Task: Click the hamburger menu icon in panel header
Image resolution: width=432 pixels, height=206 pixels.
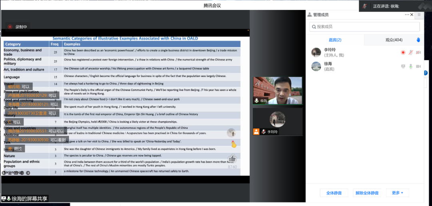Action: [x=419, y=15]
